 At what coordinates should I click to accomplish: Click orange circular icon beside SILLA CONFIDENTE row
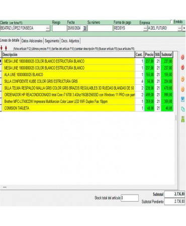pos(182,79)
